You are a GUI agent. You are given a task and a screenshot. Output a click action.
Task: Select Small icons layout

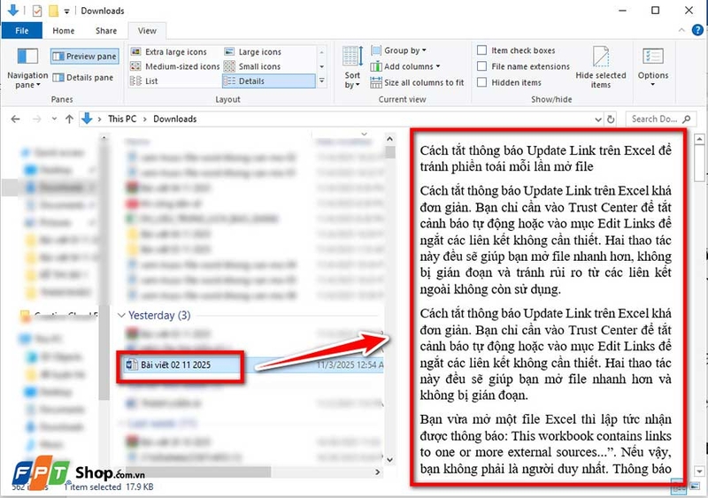tap(253, 66)
